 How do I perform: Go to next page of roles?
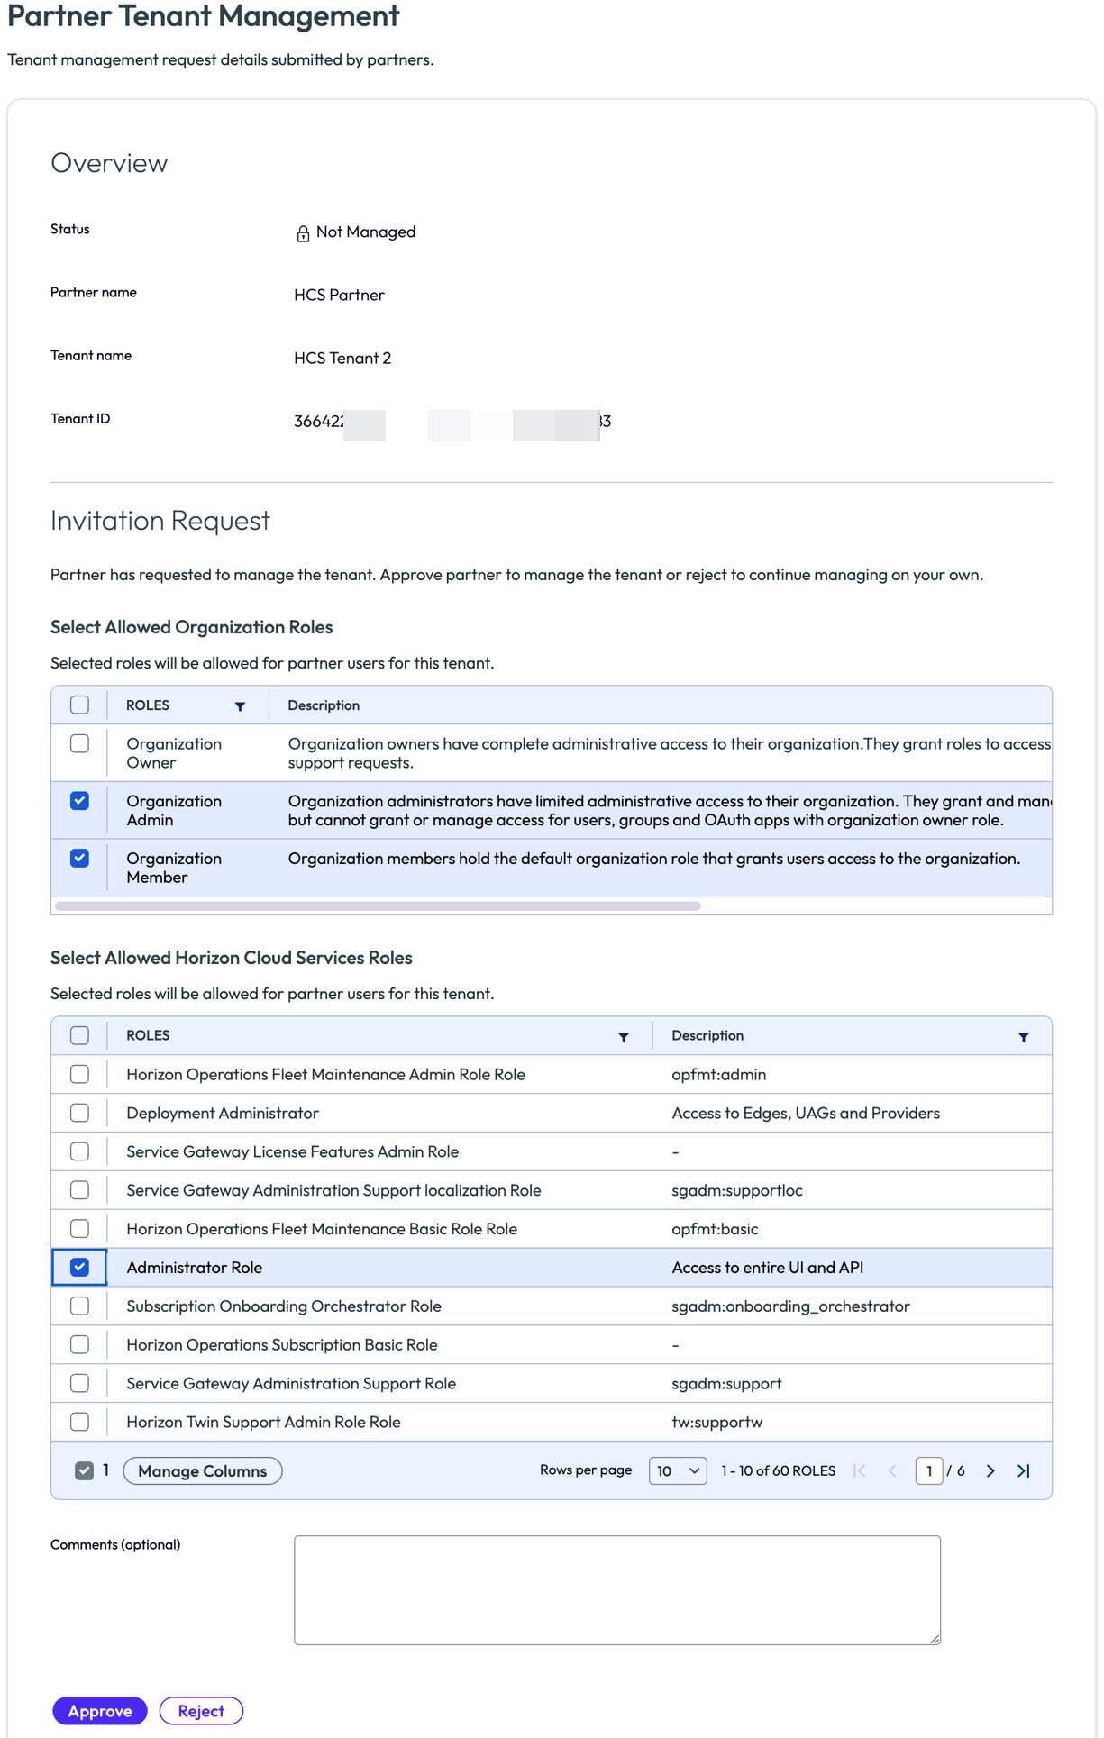click(990, 1470)
